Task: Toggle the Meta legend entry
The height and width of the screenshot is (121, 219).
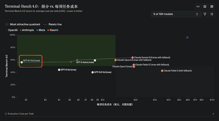Action: [x=41, y=30]
